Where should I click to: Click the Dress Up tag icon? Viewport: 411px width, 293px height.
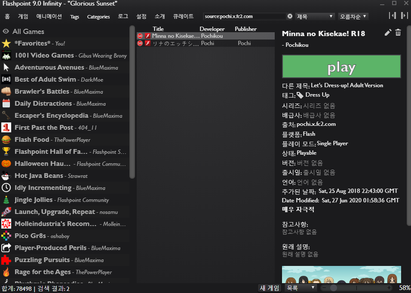click(x=300, y=95)
